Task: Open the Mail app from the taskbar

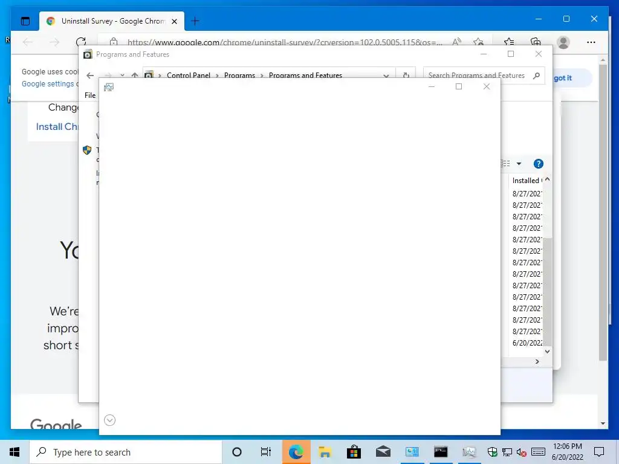Action: coord(383,452)
